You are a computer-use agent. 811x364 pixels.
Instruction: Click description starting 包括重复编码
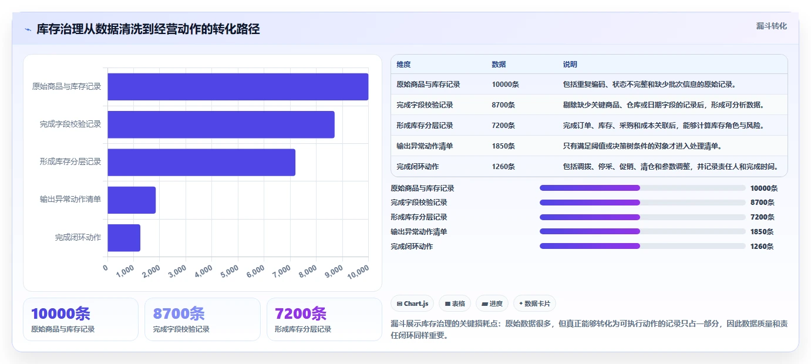[x=649, y=84]
